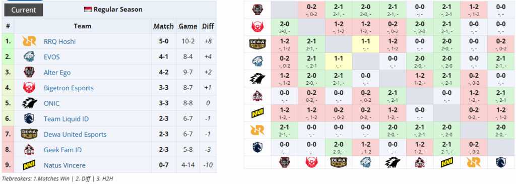Open the RRQ Hoshi team link
Image resolution: width=516 pixels, height=184 pixels.
tap(59, 41)
